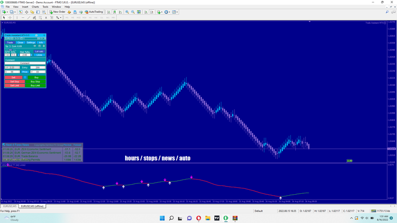Enable chart shift icon
This screenshot has height=223, width=397.
coord(152,12)
